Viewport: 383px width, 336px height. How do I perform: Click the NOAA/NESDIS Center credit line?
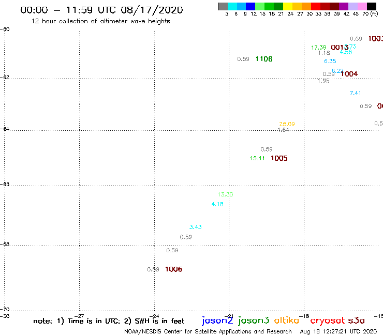point(208,331)
